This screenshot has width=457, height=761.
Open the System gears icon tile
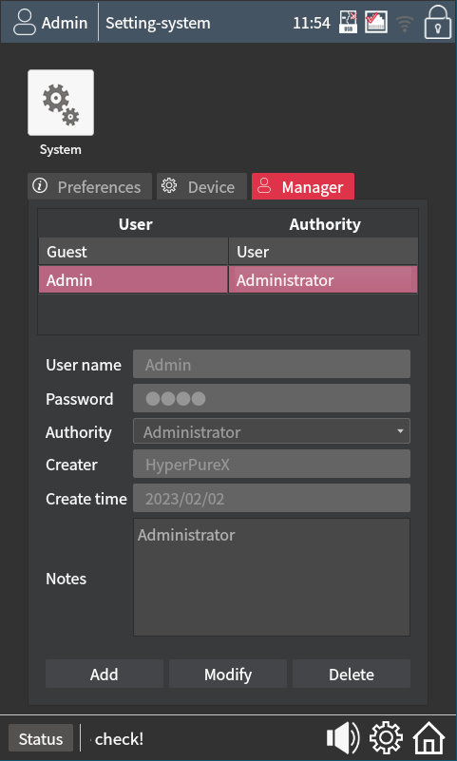(61, 103)
